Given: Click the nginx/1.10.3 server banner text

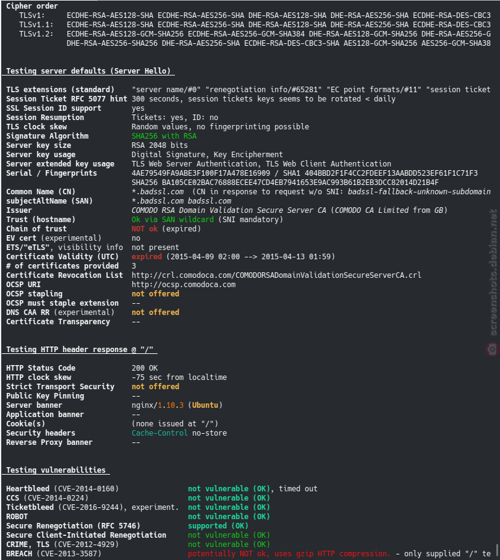Looking at the screenshot, I should tap(158, 405).
